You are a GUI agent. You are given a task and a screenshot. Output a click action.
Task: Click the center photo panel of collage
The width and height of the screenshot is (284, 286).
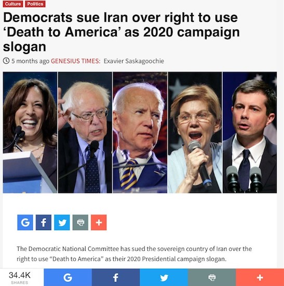coord(140,132)
